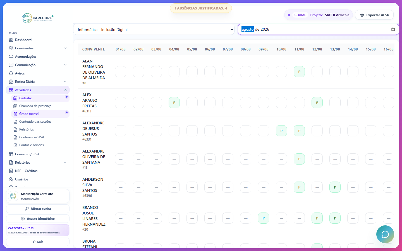
Task: Toggle Alexandre de Jesus Santos 10/08 cell
Action: click(x=281, y=131)
